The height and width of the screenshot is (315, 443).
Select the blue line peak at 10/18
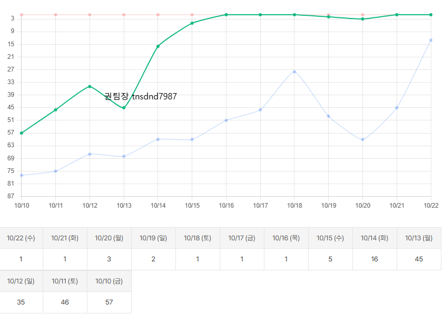(x=294, y=72)
